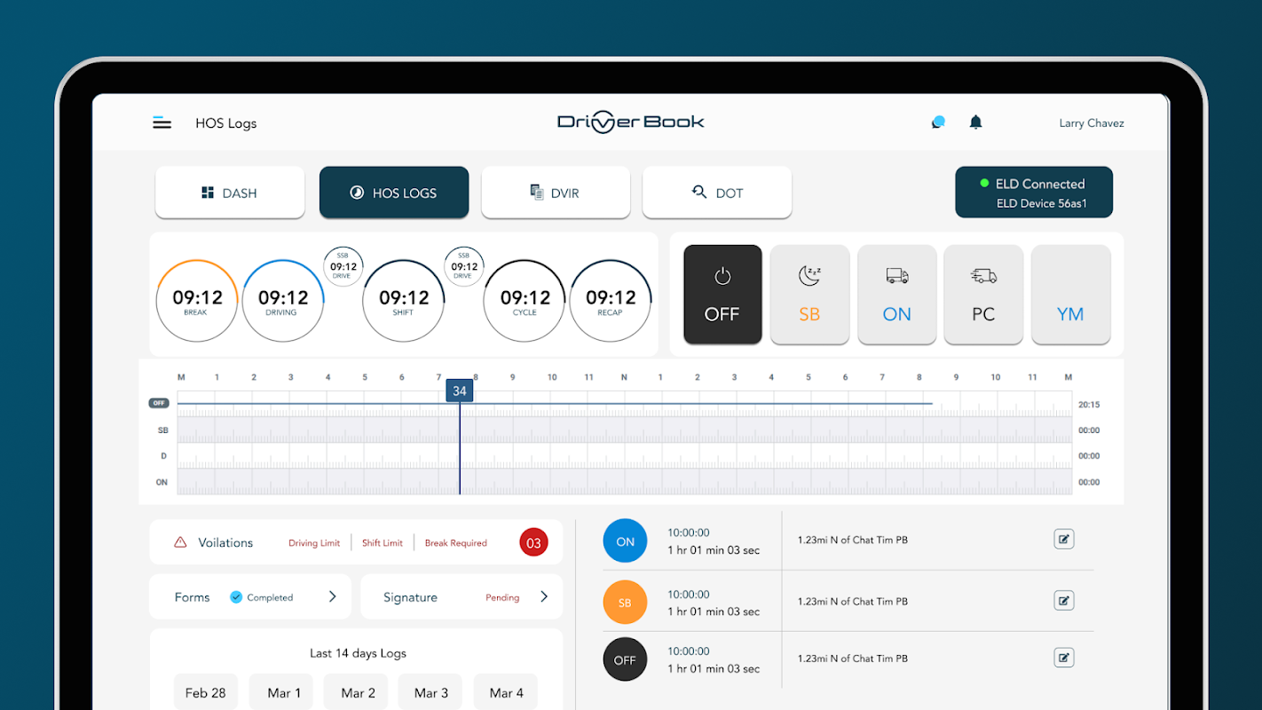Open the DOT inspection tab
This screenshot has width=1262, height=710.
click(717, 193)
